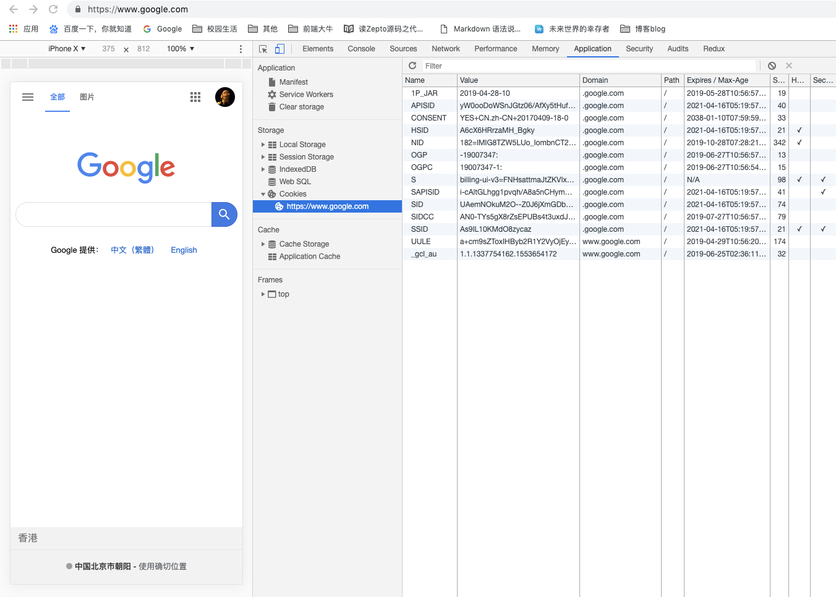Open the hamburger menu on Google page
This screenshot has height=597, width=836.
[x=28, y=97]
